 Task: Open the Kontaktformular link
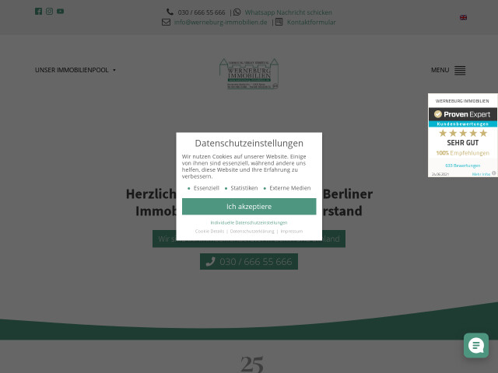[311, 23]
